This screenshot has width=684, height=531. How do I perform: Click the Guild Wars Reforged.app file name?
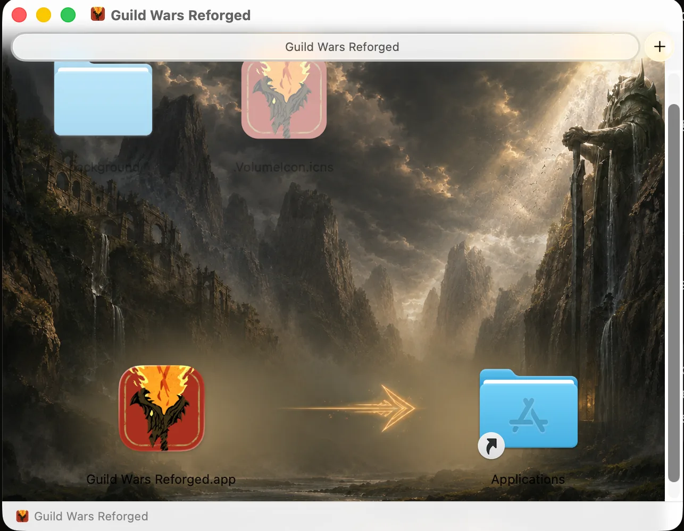click(x=161, y=479)
